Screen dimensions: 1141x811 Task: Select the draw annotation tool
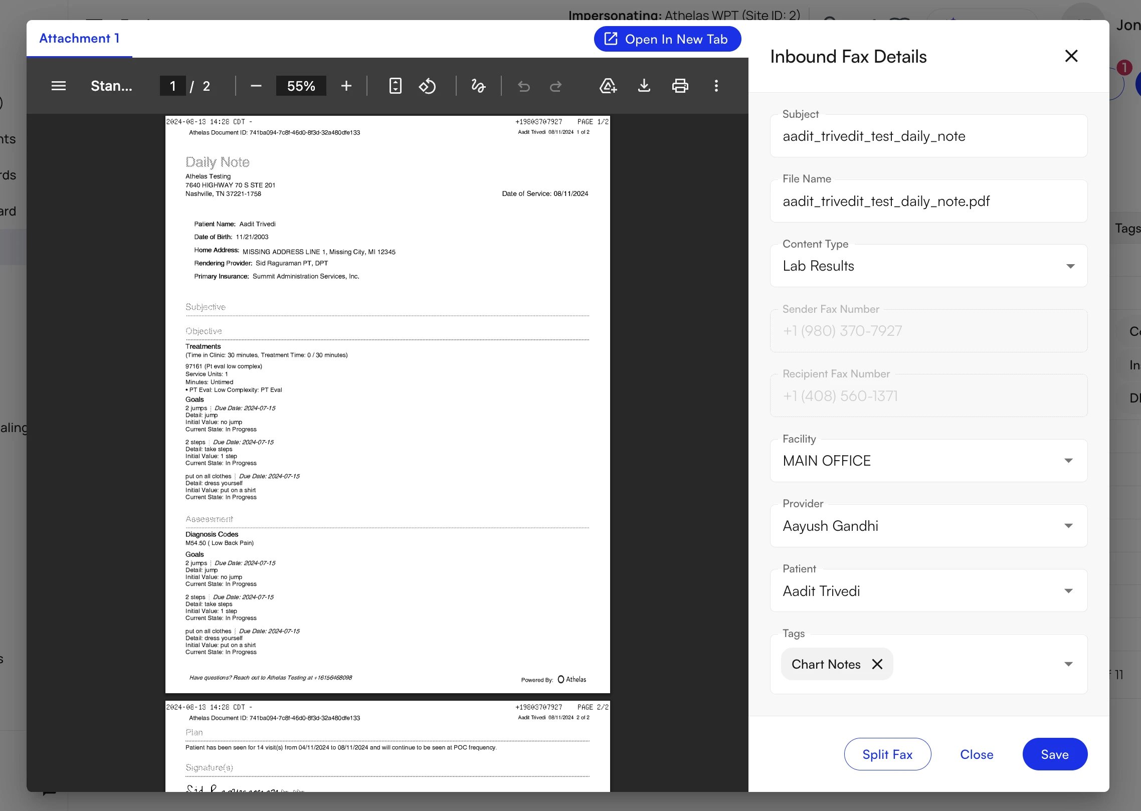tap(478, 86)
